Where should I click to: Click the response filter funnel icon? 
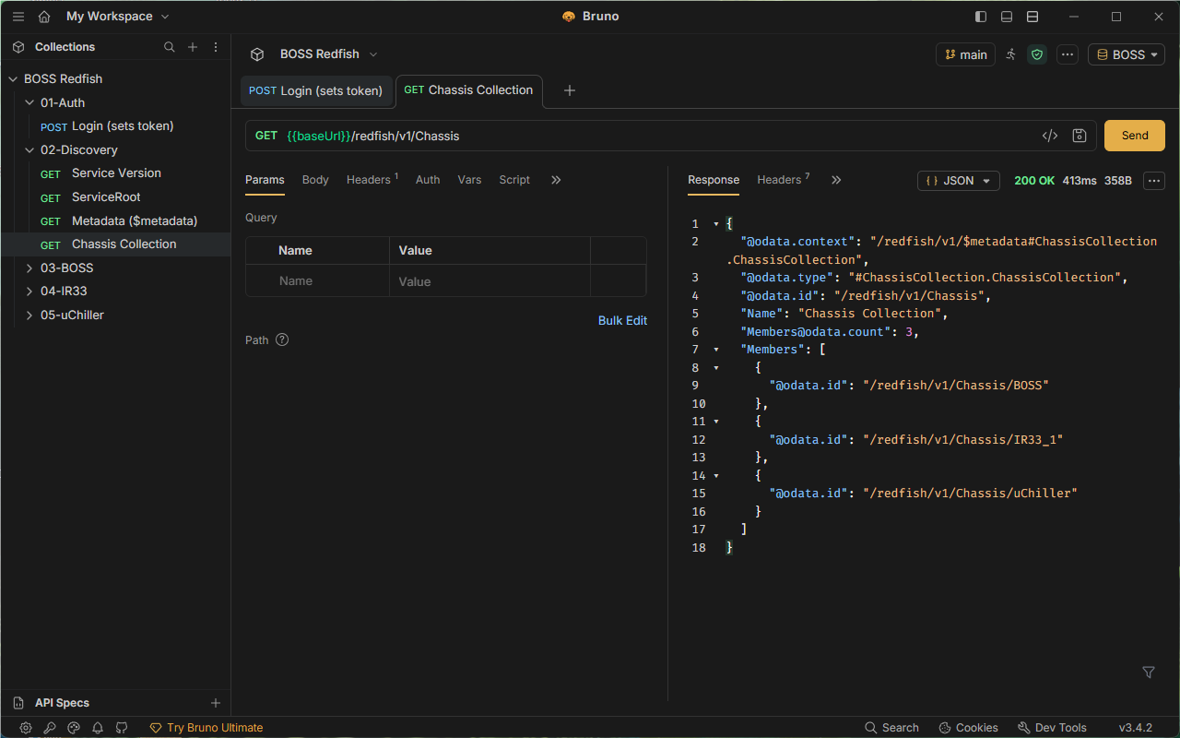1149,673
